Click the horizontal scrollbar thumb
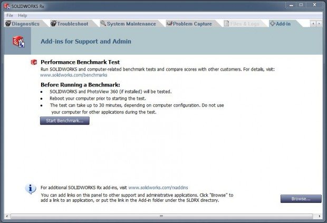327x223 pixels. pyautogui.click(x=161, y=217)
